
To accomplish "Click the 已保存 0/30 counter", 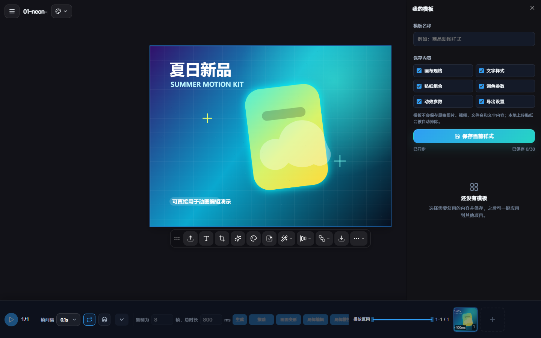I will pyautogui.click(x=523, y=149).
